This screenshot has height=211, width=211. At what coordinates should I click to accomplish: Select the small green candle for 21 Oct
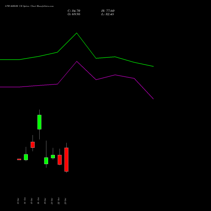click(x=53, y=157)
